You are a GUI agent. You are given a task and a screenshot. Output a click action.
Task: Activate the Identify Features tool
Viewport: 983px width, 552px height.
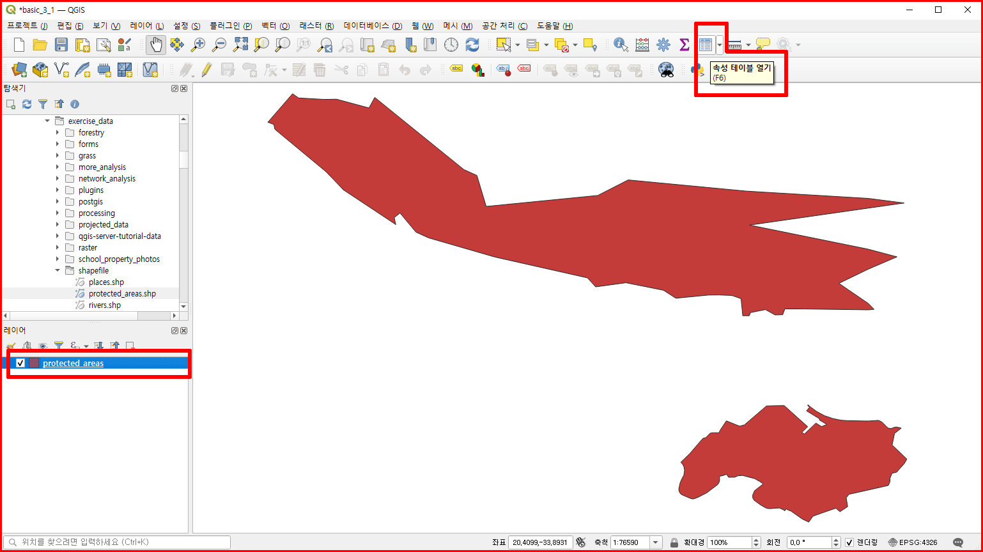coord(621,45)
